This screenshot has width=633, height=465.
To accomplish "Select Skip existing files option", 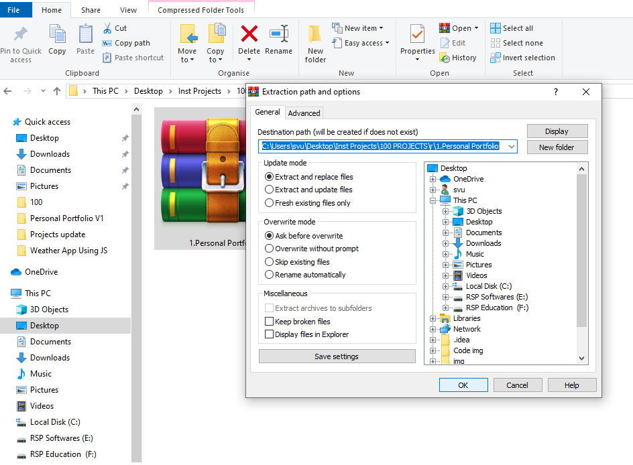I will coord(297,262).
